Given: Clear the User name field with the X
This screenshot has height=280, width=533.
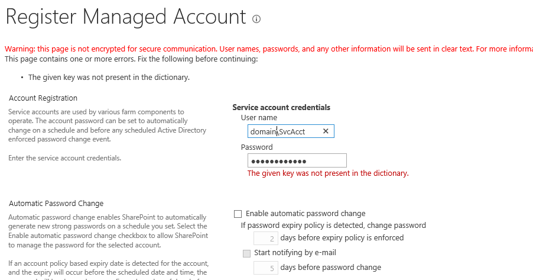Looking at the screenshot, I should tap(326, 131).
